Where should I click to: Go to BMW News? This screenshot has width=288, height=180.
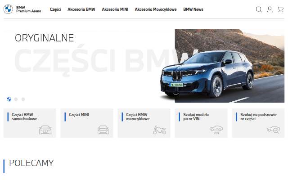click(193, 9)
